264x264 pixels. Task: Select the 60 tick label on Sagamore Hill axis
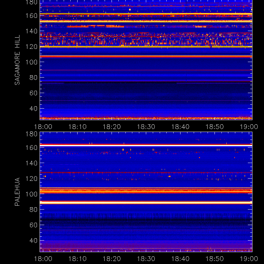click(33, 93)
